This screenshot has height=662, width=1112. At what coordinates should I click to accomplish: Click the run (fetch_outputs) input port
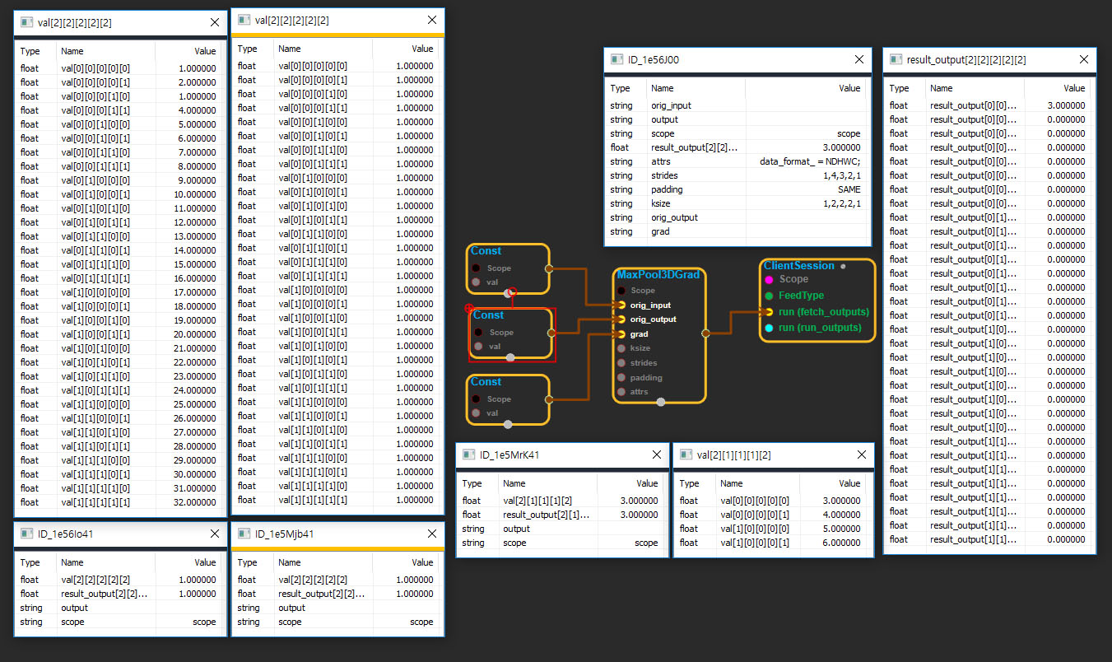(767, 312)
